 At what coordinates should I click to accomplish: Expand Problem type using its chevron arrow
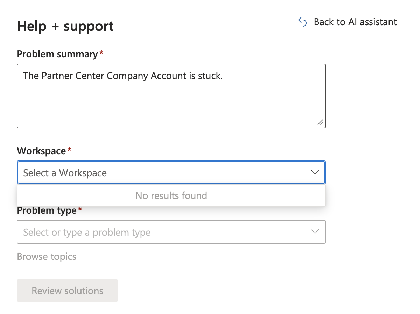coord(315,231)
